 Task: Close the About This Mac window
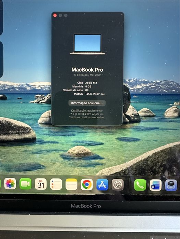[x=55, y=15]
